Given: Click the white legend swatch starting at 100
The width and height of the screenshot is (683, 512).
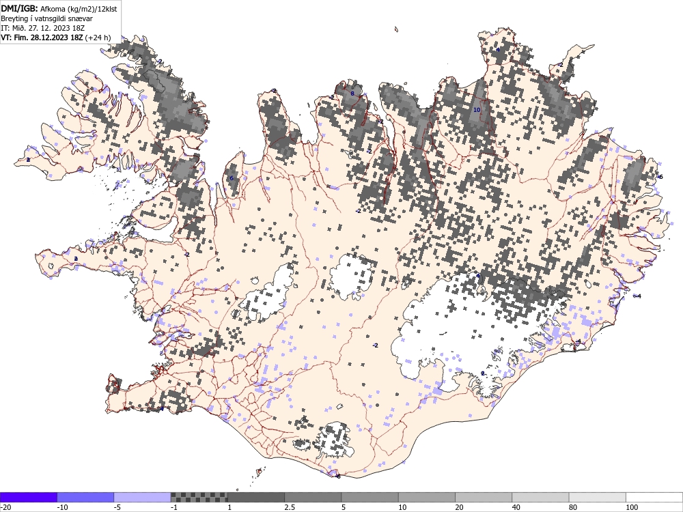Looking at the screenshot, I should tap(654, 497).
